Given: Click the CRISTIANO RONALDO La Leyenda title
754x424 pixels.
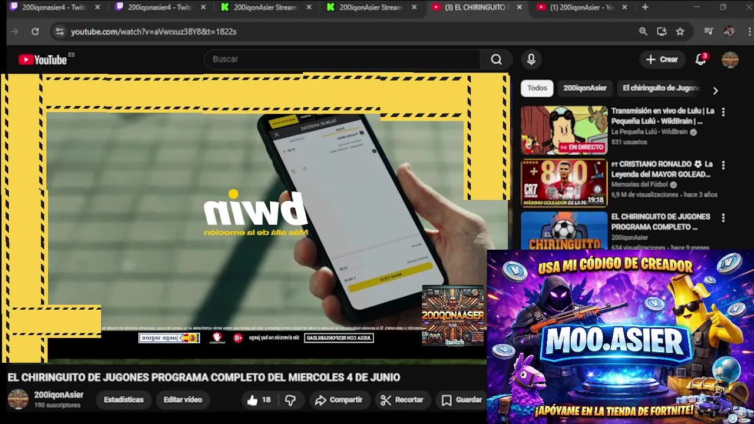Looking at the screenshot, I should (662, 169).
